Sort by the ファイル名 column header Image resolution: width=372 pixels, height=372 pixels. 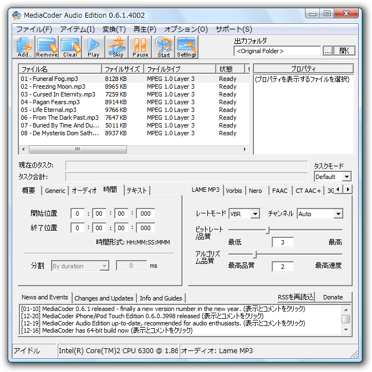pyautogui.click(x=60, y=69)
